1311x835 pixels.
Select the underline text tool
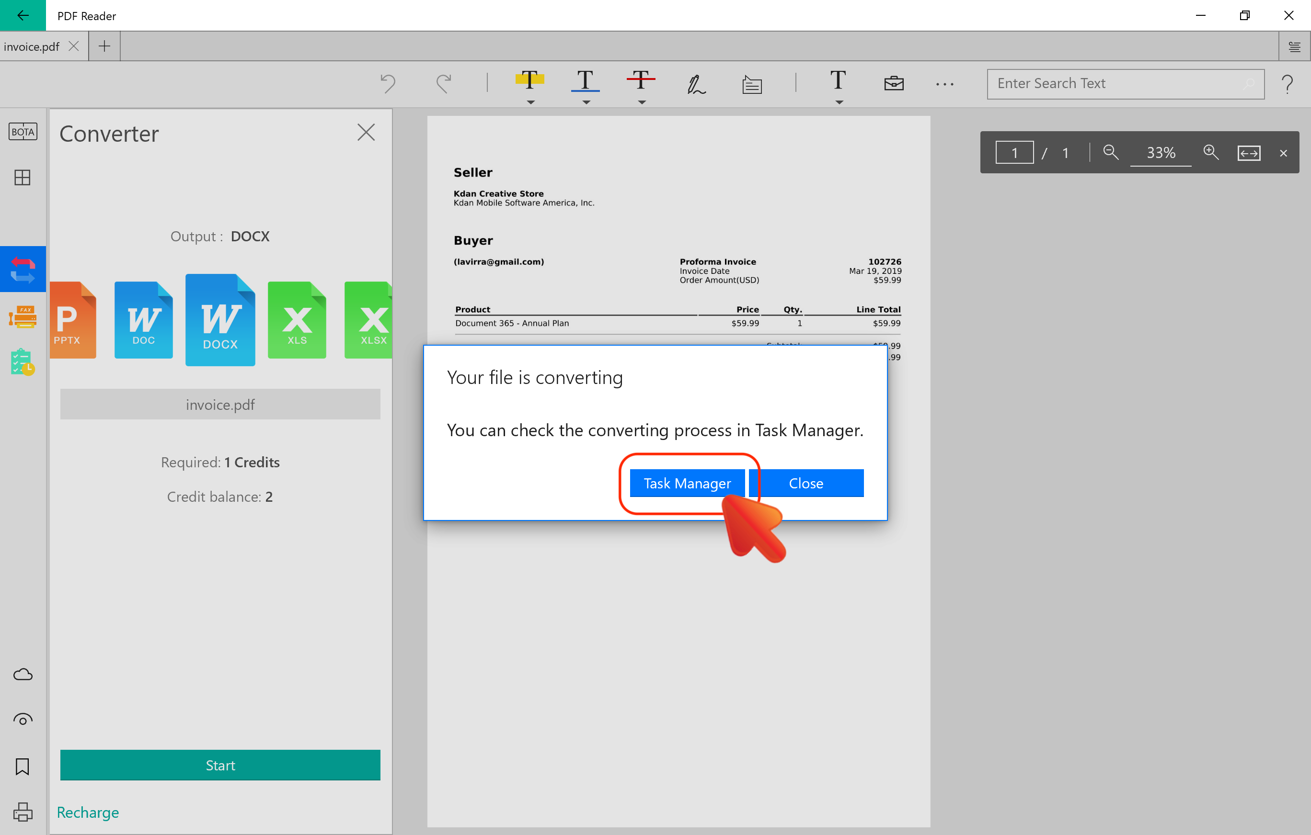tap(585, 80)
